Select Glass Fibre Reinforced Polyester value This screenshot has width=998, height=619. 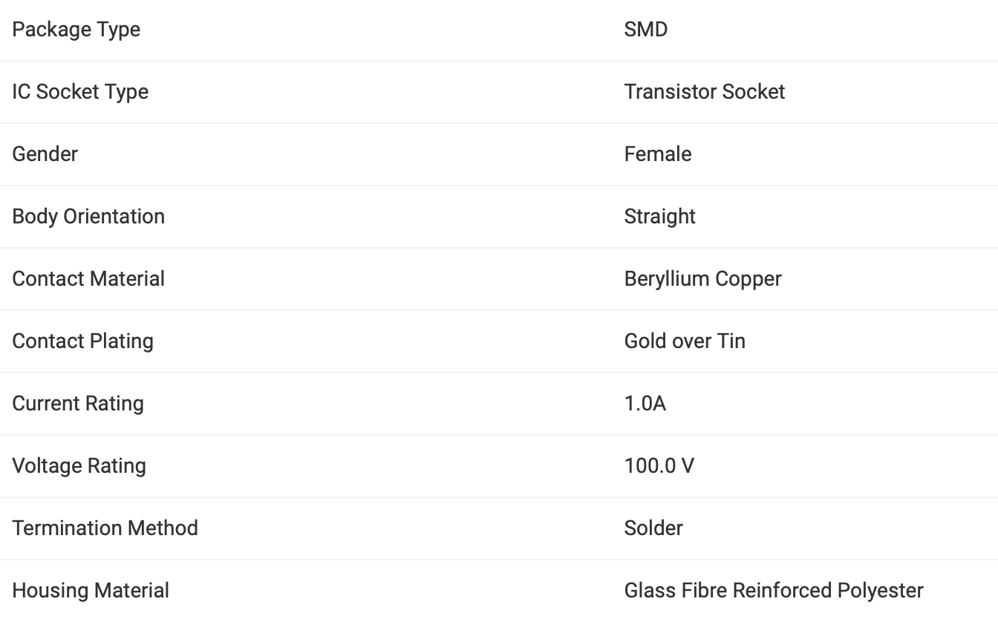[x=774, y=591]
